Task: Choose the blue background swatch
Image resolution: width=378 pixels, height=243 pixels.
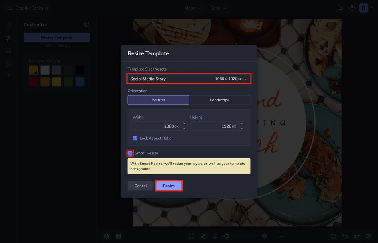Action: coord(80,82)
